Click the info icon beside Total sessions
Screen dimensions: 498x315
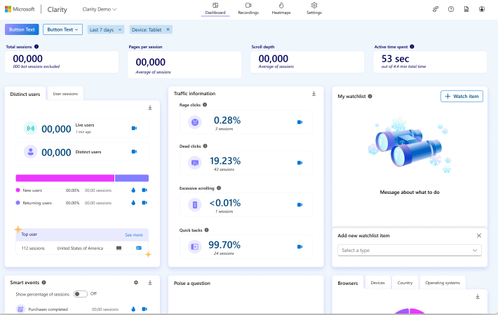tap(36, 47)
